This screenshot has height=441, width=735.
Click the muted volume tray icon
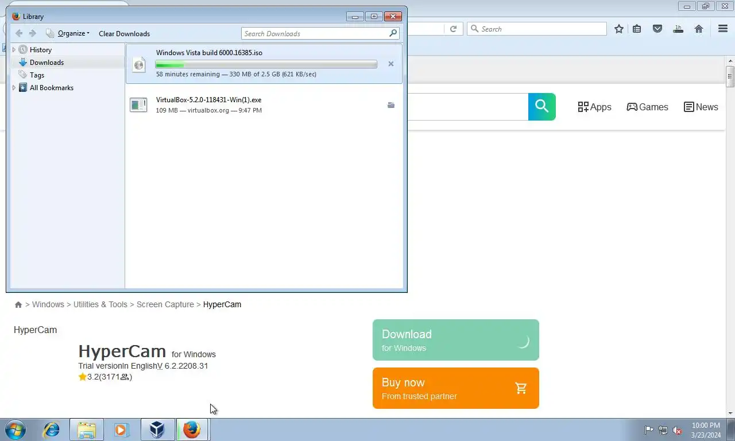(677, 430)
